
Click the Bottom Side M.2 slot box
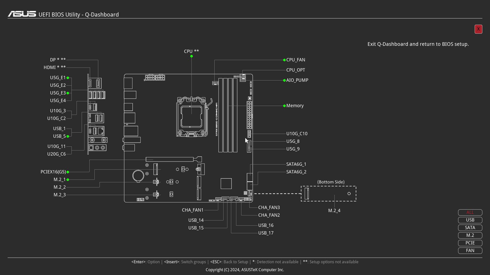(328, 194)
